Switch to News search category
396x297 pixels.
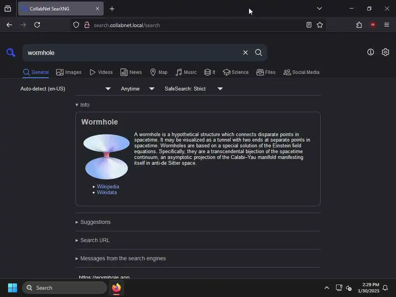click(131, 72)
